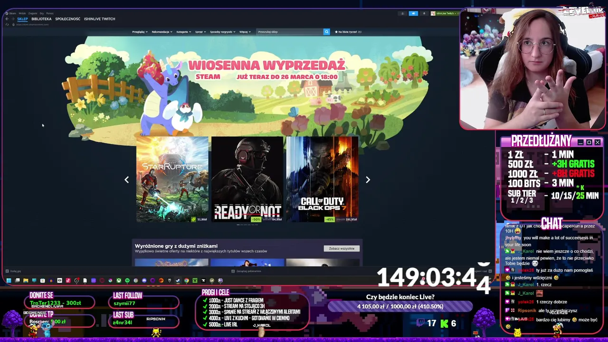Open Spotify from the taskbar

click(x=127, y=280)
